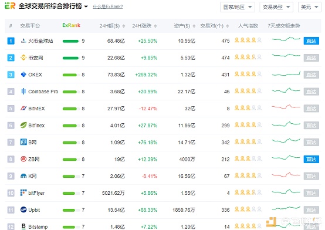Click the -12.47% change value
This screenshot has height=230, width=325.
[148, 109]
